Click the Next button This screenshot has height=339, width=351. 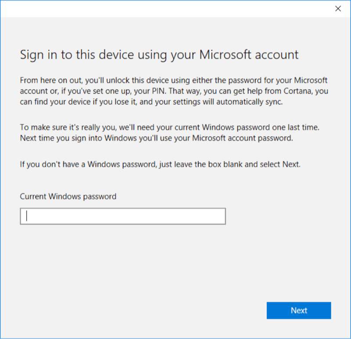click(299, 310)
